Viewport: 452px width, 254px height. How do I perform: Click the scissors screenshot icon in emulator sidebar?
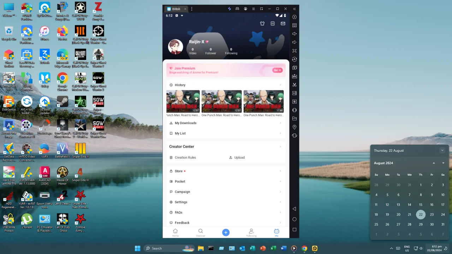coord(295,85)
